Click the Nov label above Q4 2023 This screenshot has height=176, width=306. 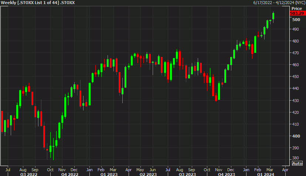coord(218,170)
